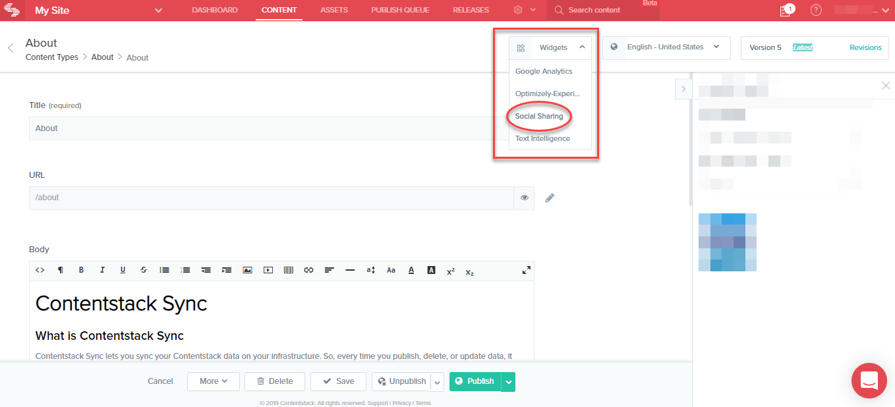Apply strikethrough formatting in Body editor
The height and width of the screenshot is (407, 895).
(144, 270)
